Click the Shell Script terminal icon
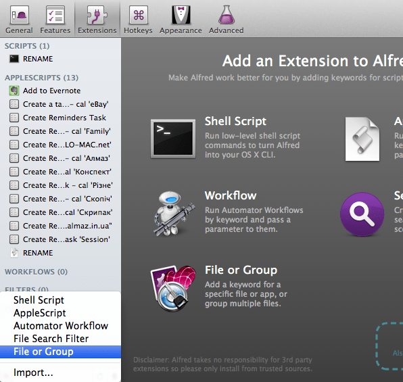 pos(173,139)
